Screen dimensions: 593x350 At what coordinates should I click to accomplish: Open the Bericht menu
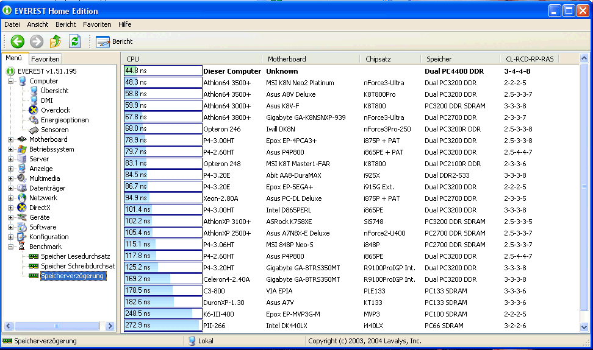coord(65,24)
